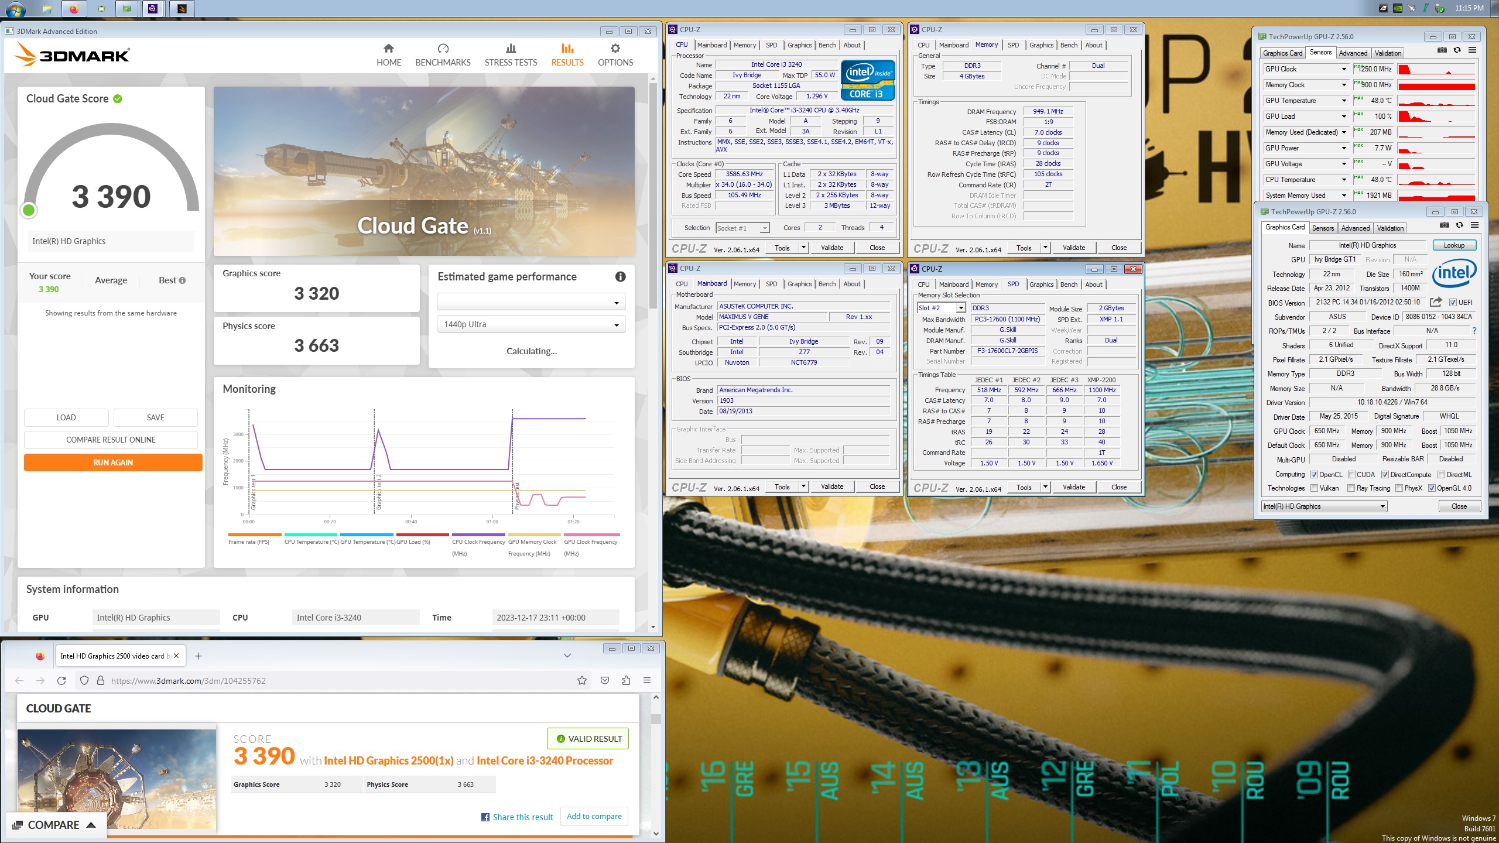This screenshot has width=1499, height=843.
Task: Click Add to compare button
Action: tap(594, 816)
